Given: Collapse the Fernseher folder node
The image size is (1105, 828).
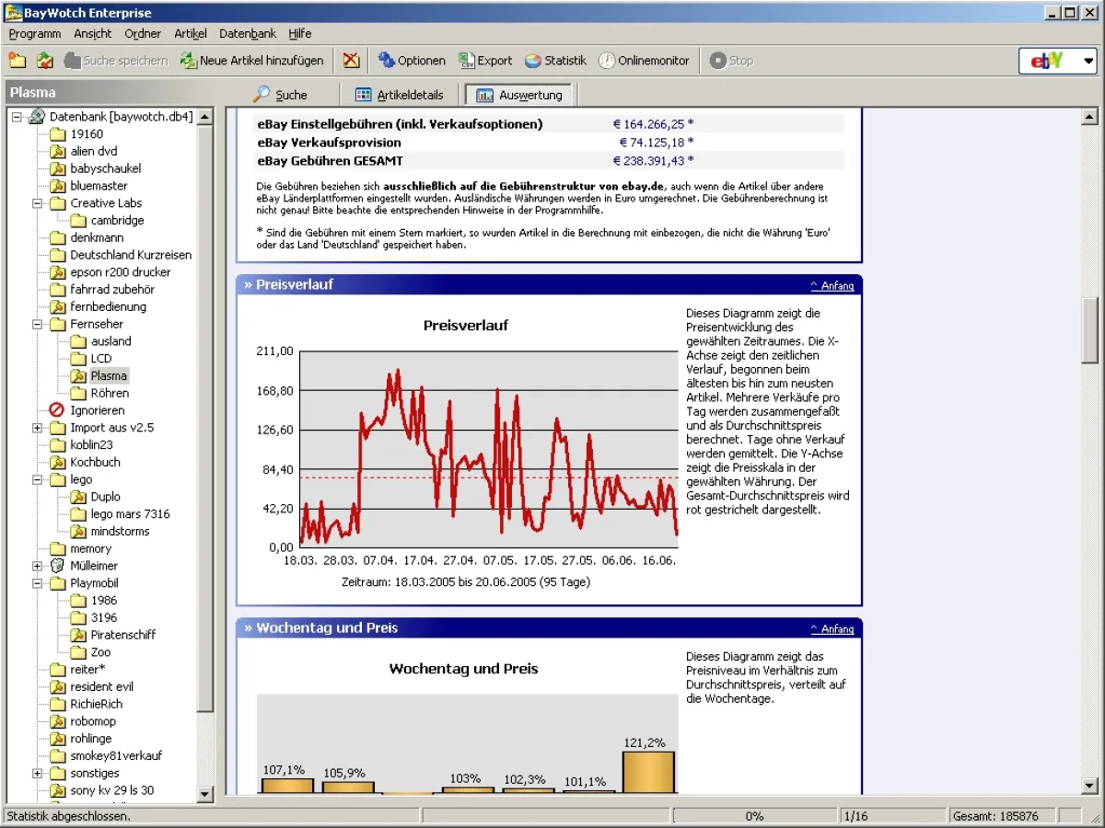Looking at the screenshot, I should tap(38, 324).
